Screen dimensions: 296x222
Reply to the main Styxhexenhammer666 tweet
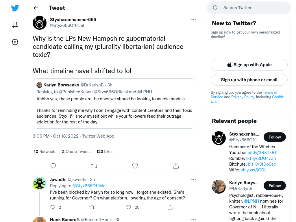click(x=53, y=166)
